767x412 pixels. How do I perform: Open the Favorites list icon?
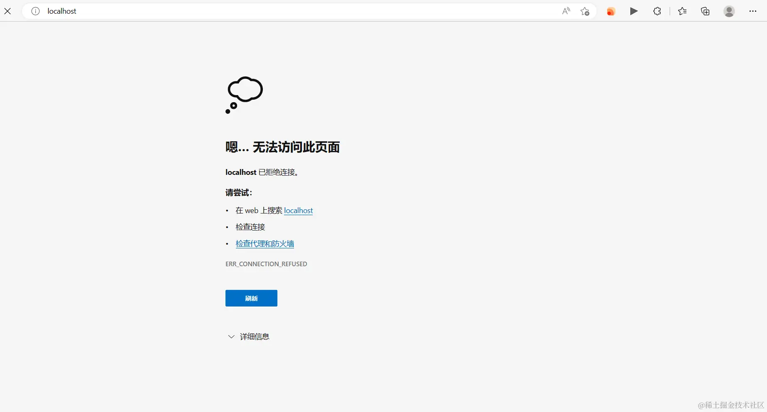682,11
